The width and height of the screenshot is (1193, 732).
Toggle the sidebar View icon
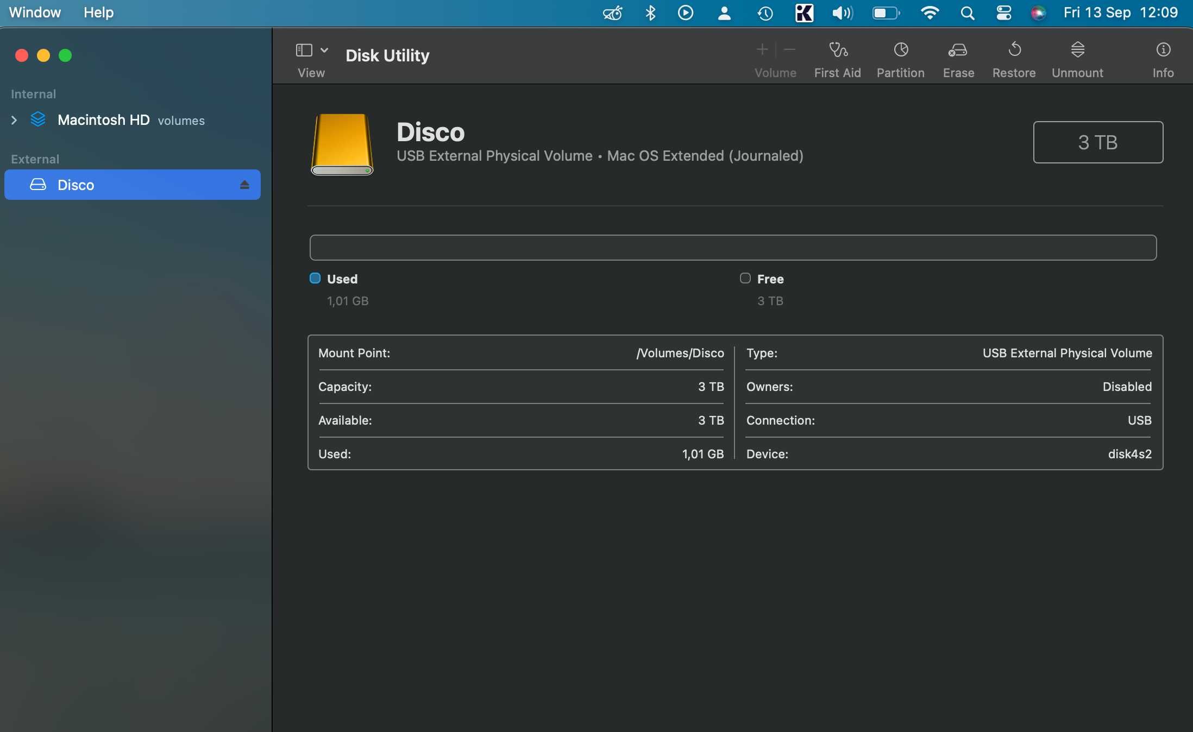tap(304, 51)
